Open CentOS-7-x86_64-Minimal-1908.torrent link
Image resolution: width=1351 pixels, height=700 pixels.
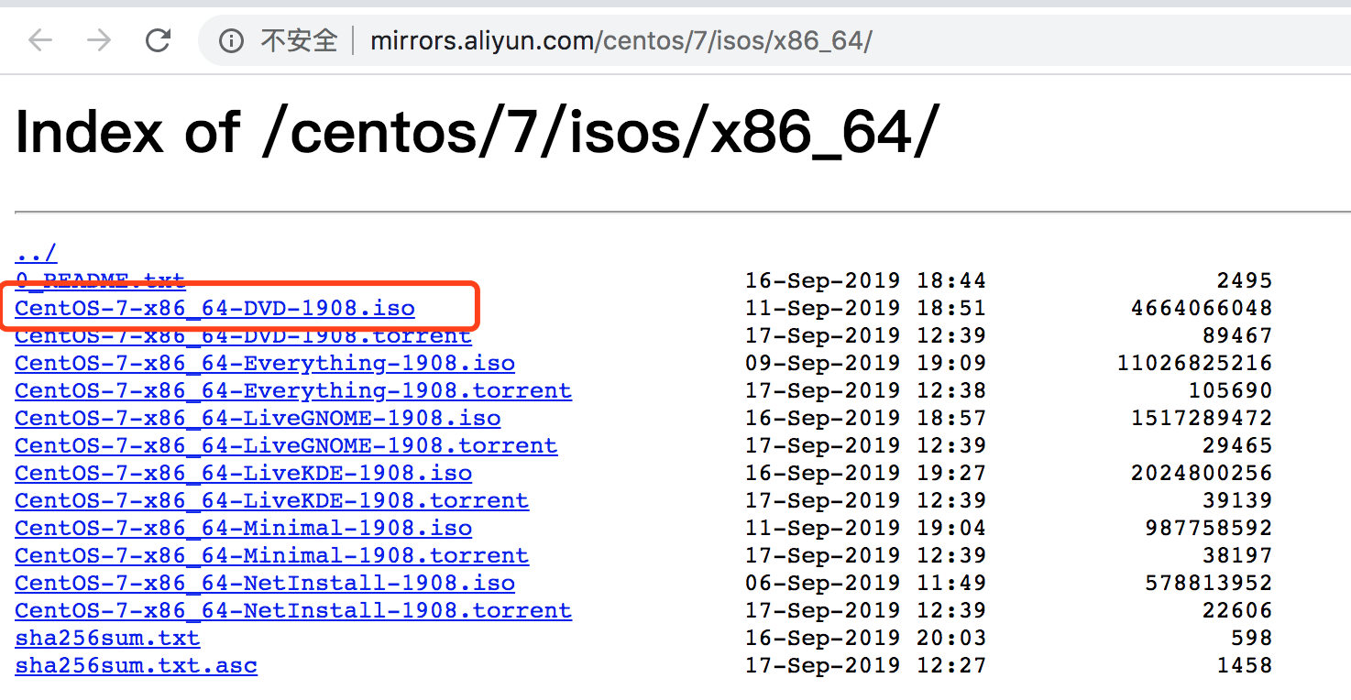(271, 555)
